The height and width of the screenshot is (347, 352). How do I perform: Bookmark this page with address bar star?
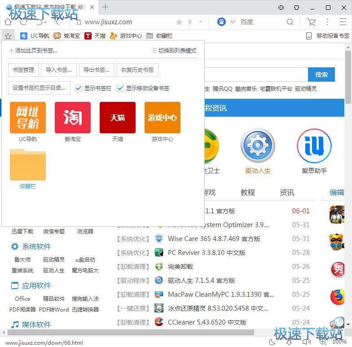point(179,22)
